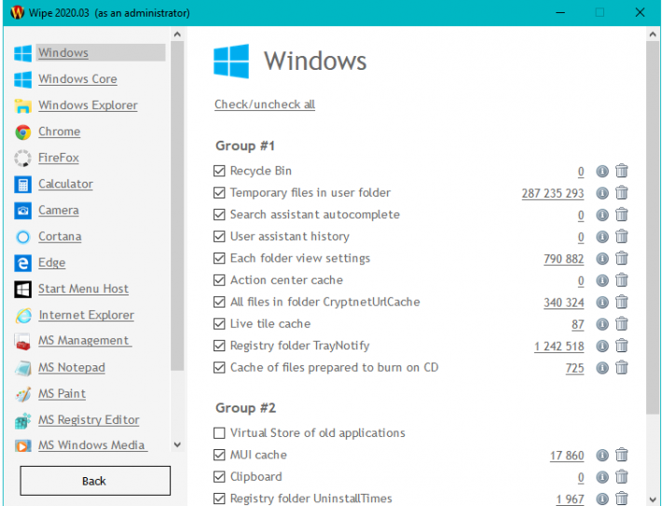Click the trash icon for Recycle Bin
Screen dimensions: 662x506
click(x=622, y=171)
